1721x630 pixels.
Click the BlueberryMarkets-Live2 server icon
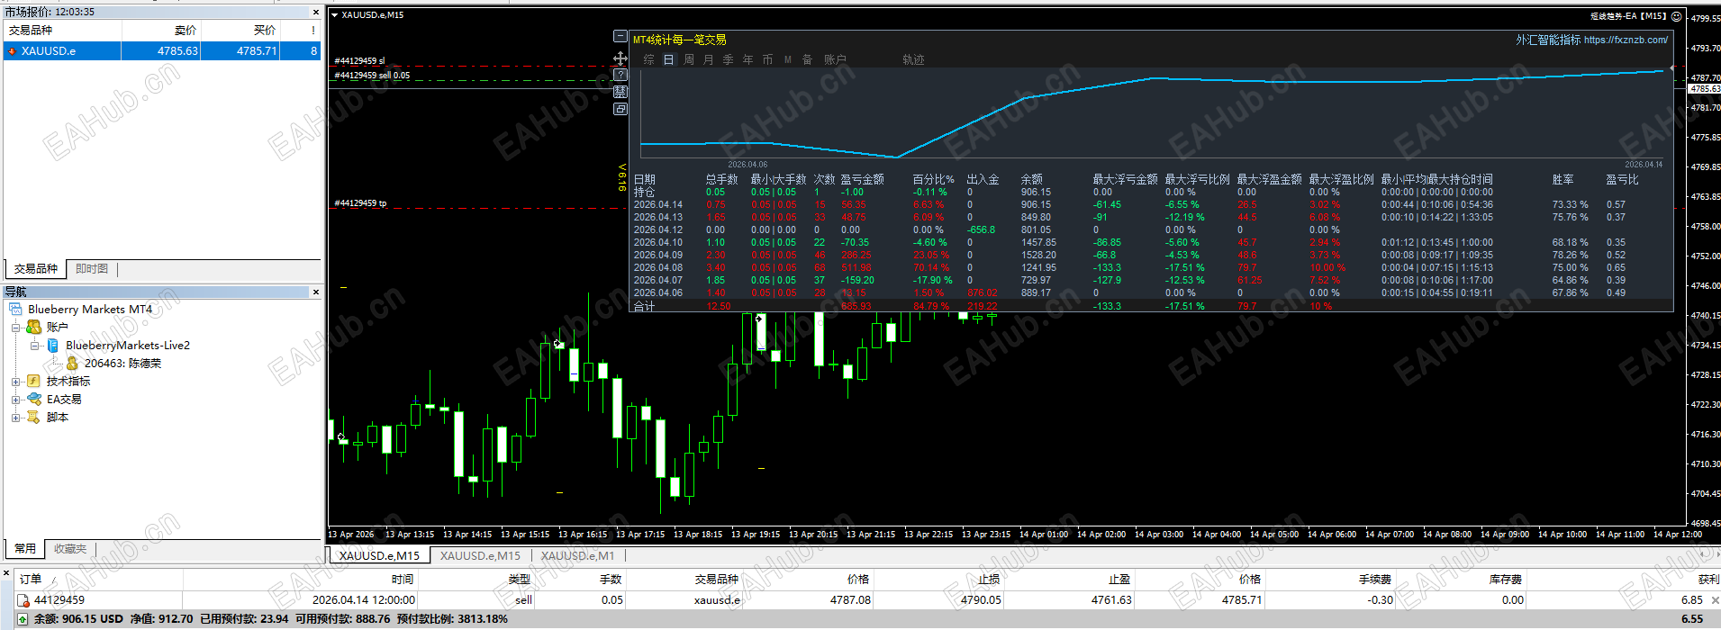(x=53, y=346)
